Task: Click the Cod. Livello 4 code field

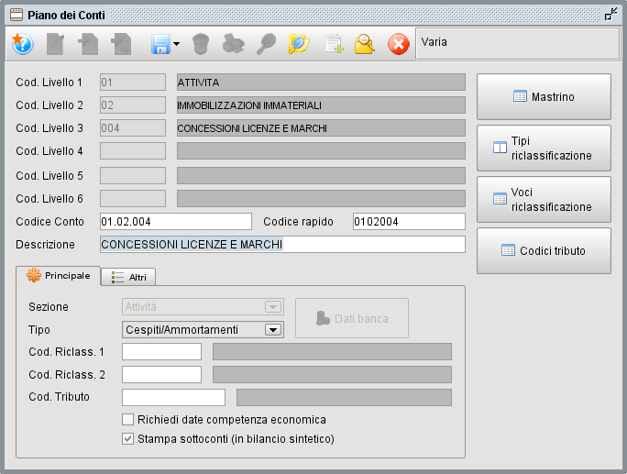Action: click(133, 150)
